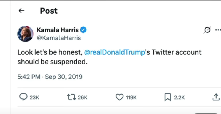This screenshot has height=114, width=221.
Task: Bookmark this post using the bookmark icon
Action: coord(167,97)
